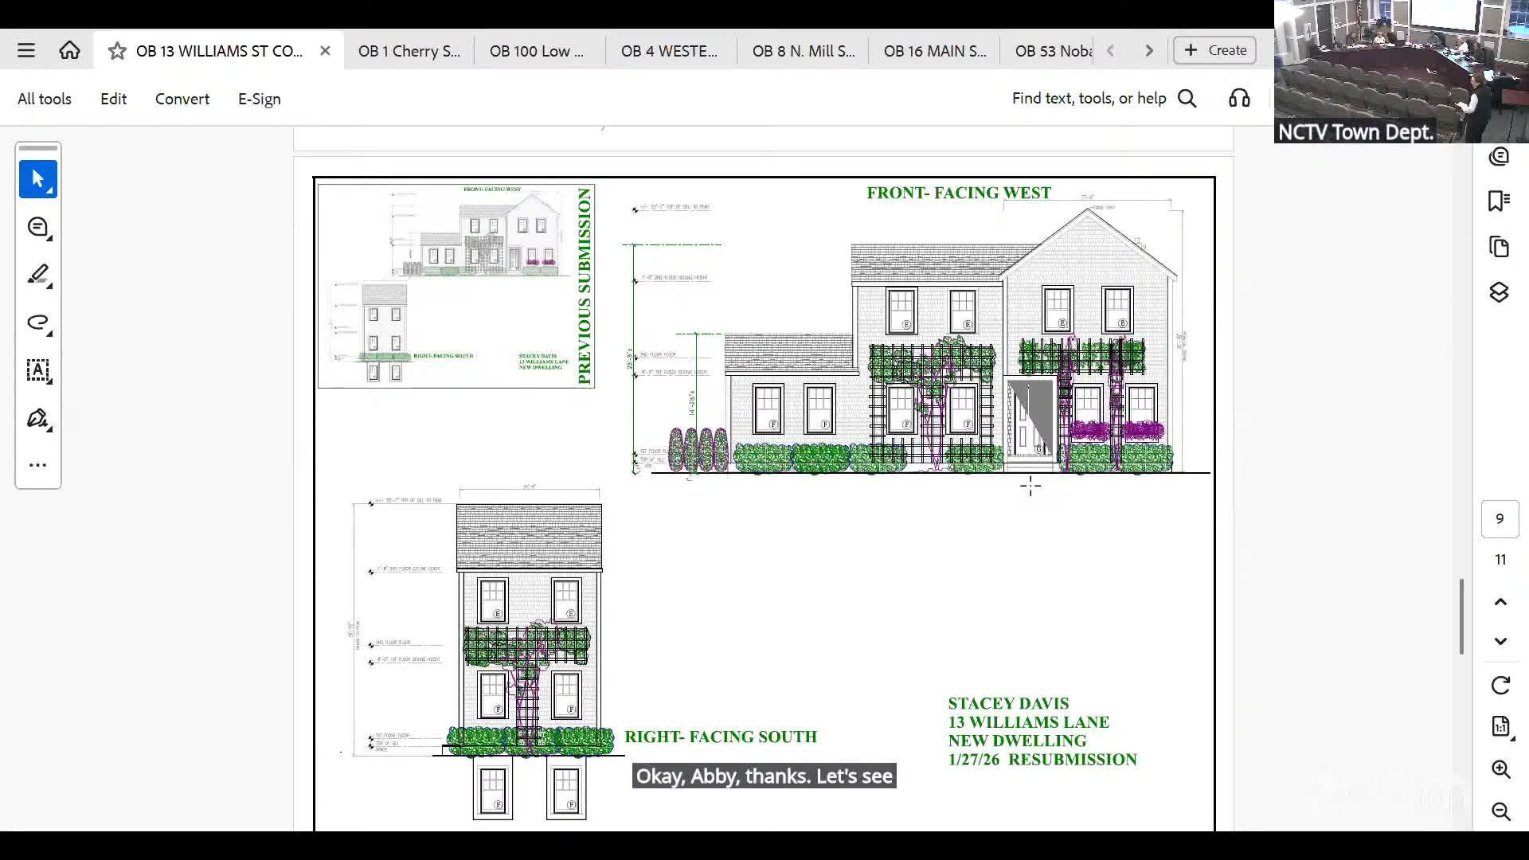Viewport: 1529px width, 860px height.
Task: Open the All tools panel
Action: [44, 98]
